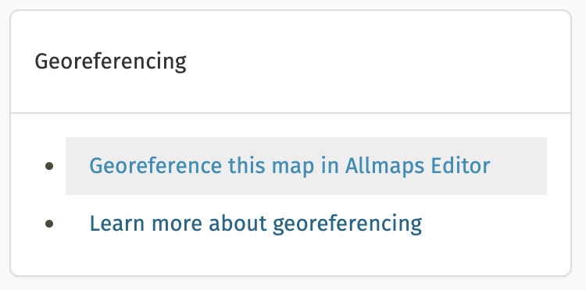
Task: Click the divider line below the Georeferencing header
Action: pos(291,112)
